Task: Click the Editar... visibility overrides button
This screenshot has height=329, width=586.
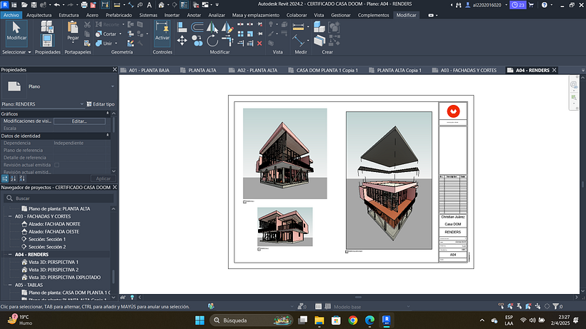Action: point(79,121)
